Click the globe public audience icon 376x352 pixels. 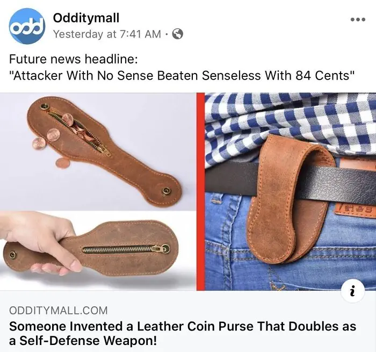pos(178,34)
